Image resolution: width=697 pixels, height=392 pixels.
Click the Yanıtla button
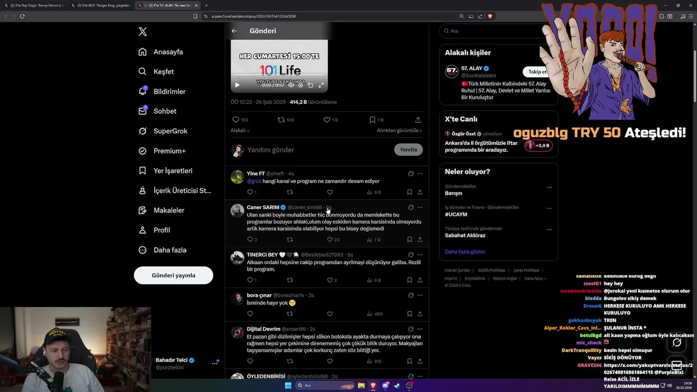tap(408, 150)
